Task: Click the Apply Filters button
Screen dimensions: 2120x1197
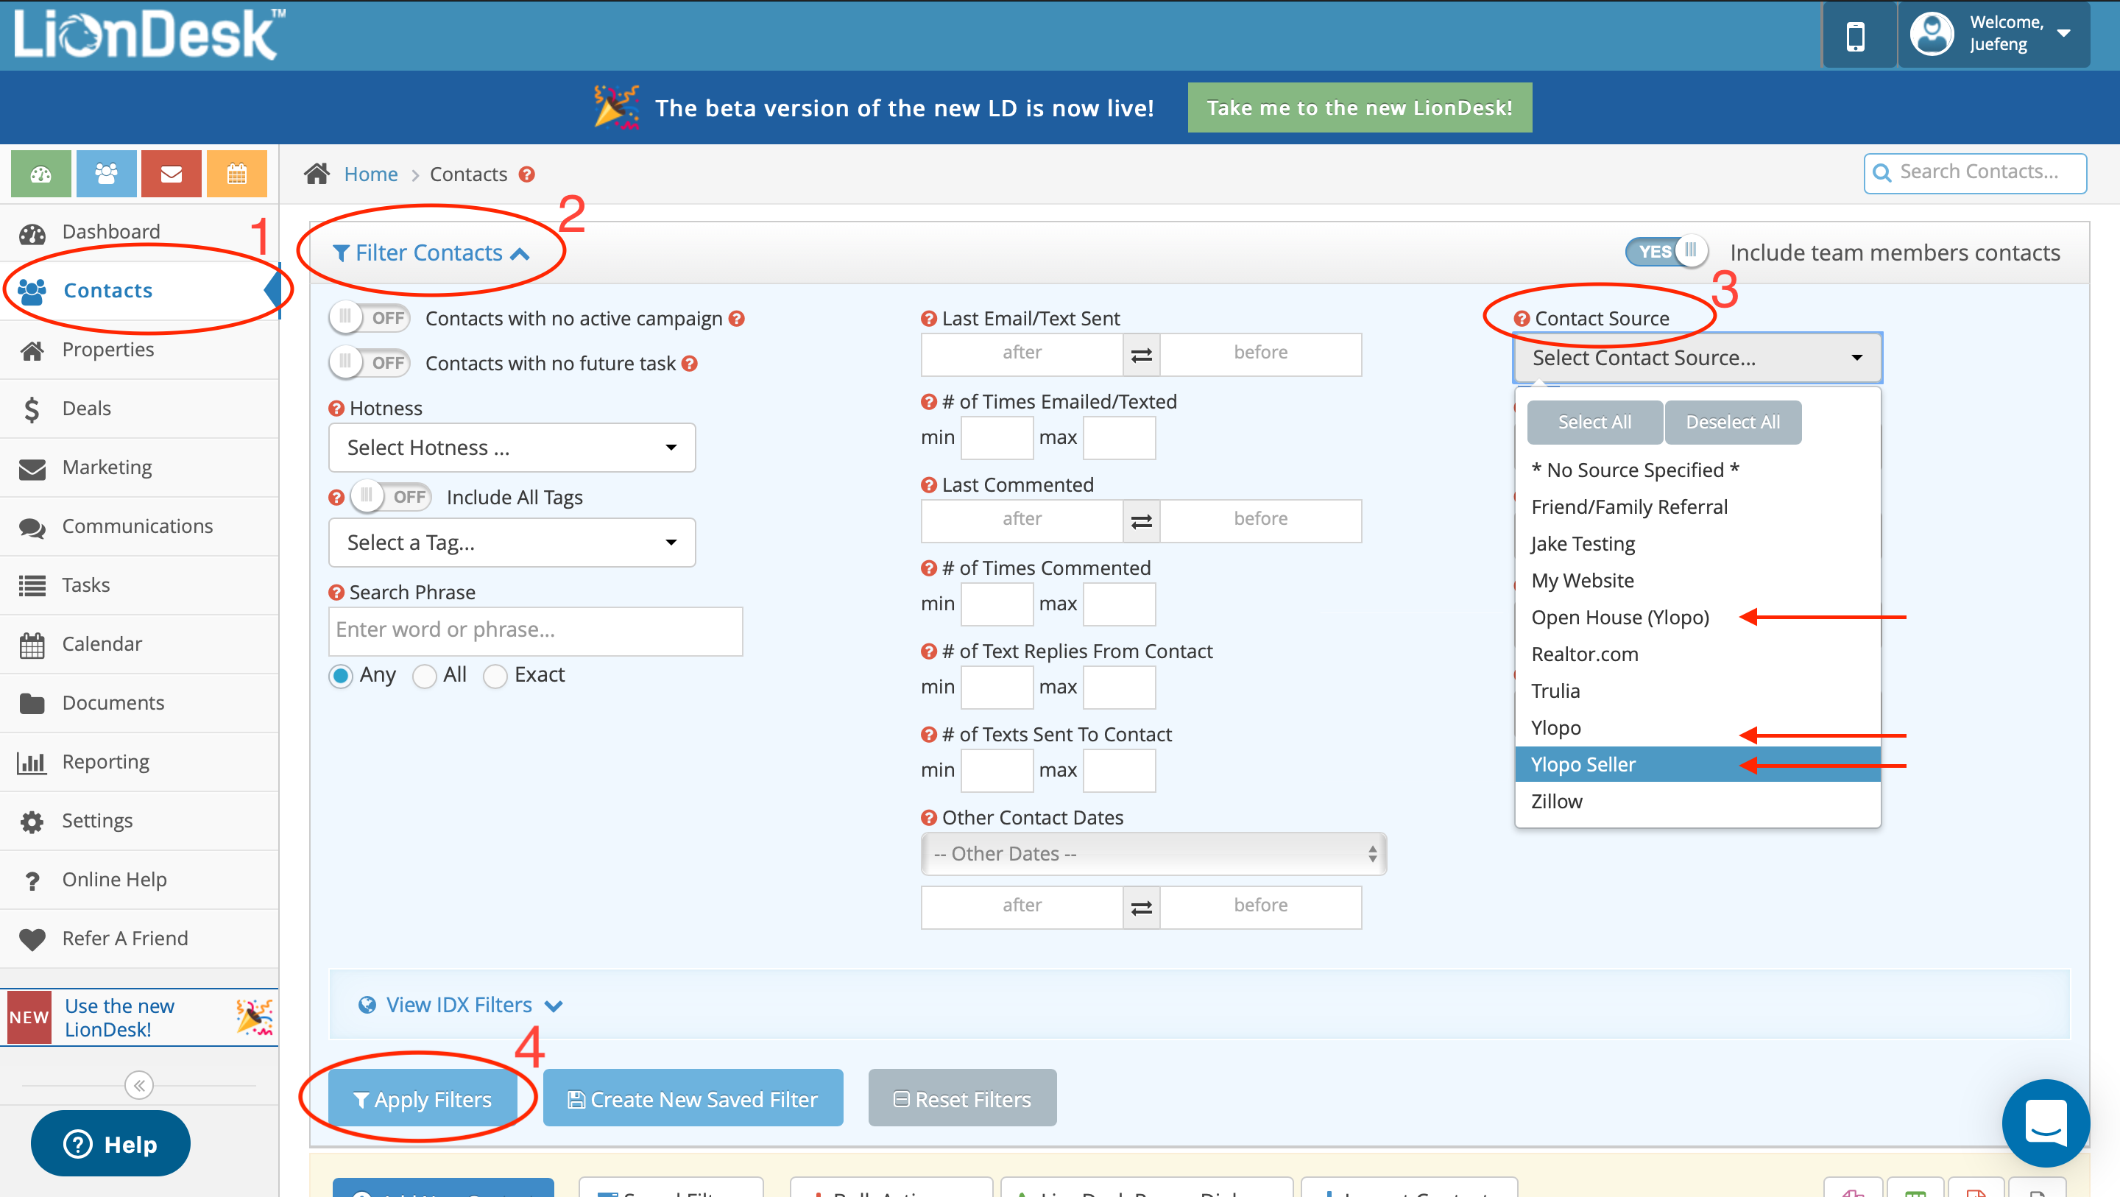Action: pyautogui.click(x=423, y=1098)
